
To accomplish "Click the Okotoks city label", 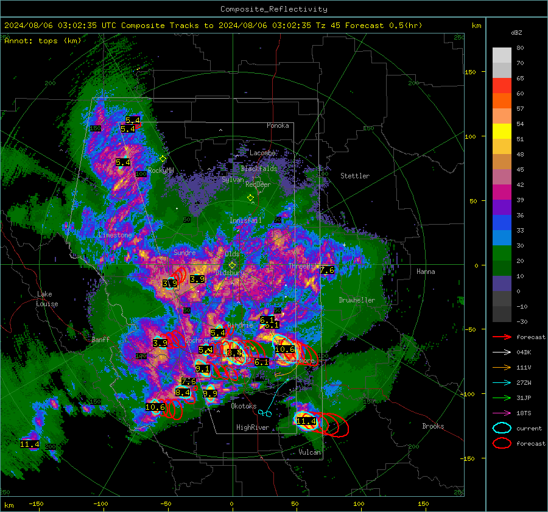I will click(x=244, y=406).
